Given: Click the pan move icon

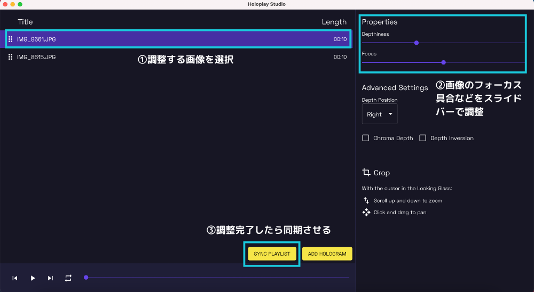Looking at the screenshot, I should 366,212.
